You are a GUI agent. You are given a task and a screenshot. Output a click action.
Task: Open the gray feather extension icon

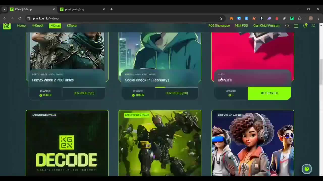tap(284, 18)
